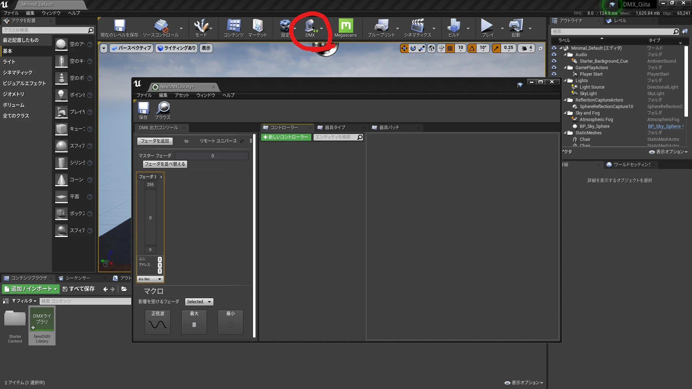The image size is (692, 389).
Task: Open the Selected affected-faders dropdown
Action: click(199, 302)
